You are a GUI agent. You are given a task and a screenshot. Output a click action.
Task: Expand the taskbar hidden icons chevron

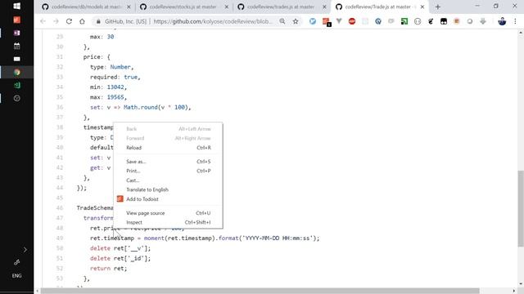point(25,250)
